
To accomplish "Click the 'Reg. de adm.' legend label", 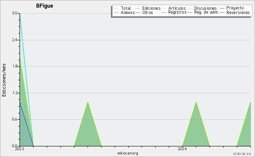I will [207, 12].
